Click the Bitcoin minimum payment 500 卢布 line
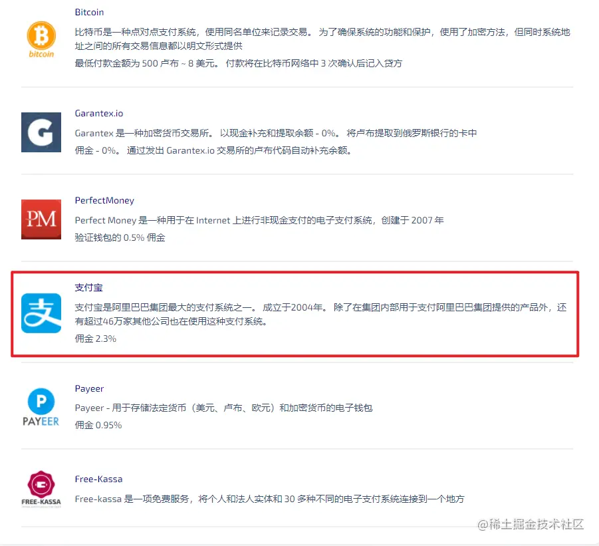 [x=239, y=63]
